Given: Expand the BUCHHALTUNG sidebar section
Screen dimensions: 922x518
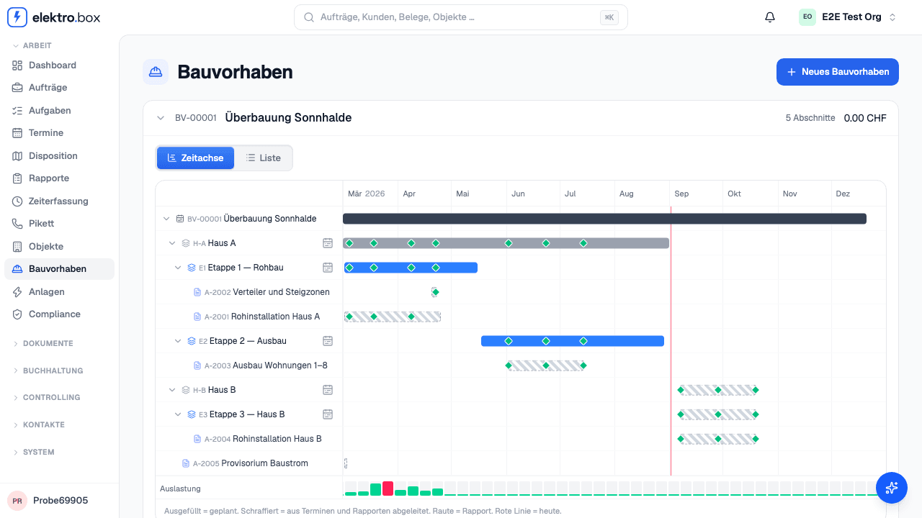Looking at the screenshot, I should [53, 371].
